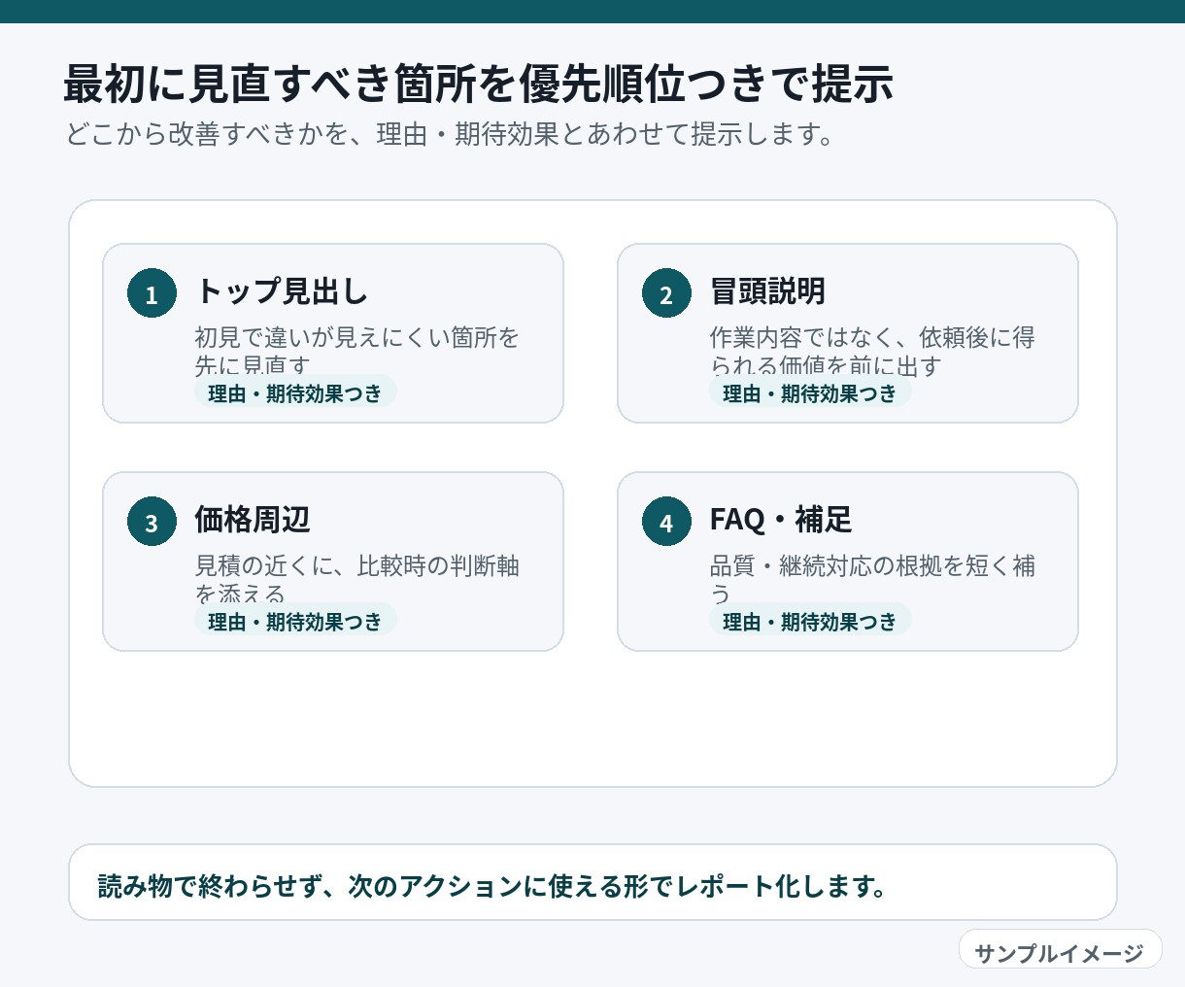Select the FAQ・補足 card heading

tap(781, 519)
